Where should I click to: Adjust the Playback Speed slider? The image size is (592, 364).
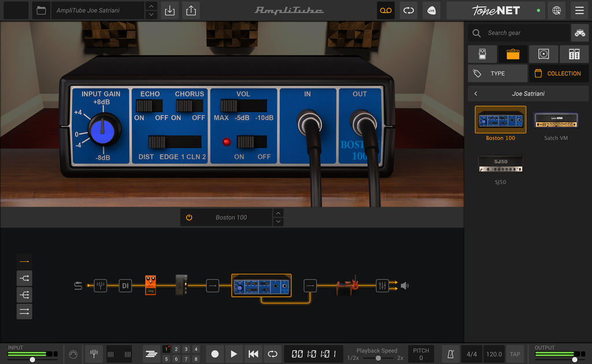(x=378, y=358)
